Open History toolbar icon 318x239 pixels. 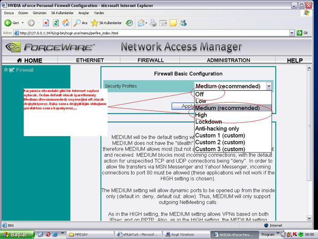tap(129, 23)
